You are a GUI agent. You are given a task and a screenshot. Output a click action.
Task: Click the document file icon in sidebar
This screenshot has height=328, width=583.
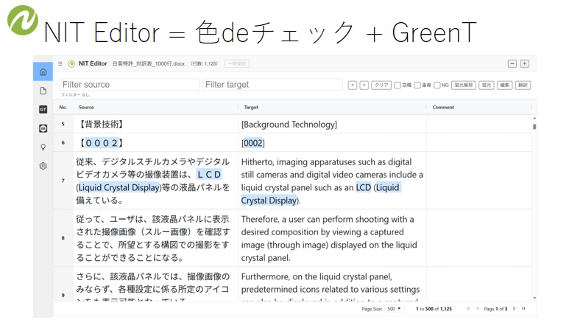[x=43, y=91]
